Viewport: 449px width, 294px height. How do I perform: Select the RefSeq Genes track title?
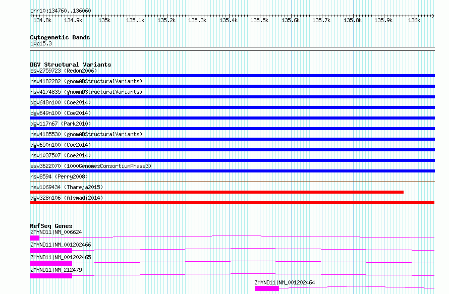pyautogui.click(x=51, y=226)
